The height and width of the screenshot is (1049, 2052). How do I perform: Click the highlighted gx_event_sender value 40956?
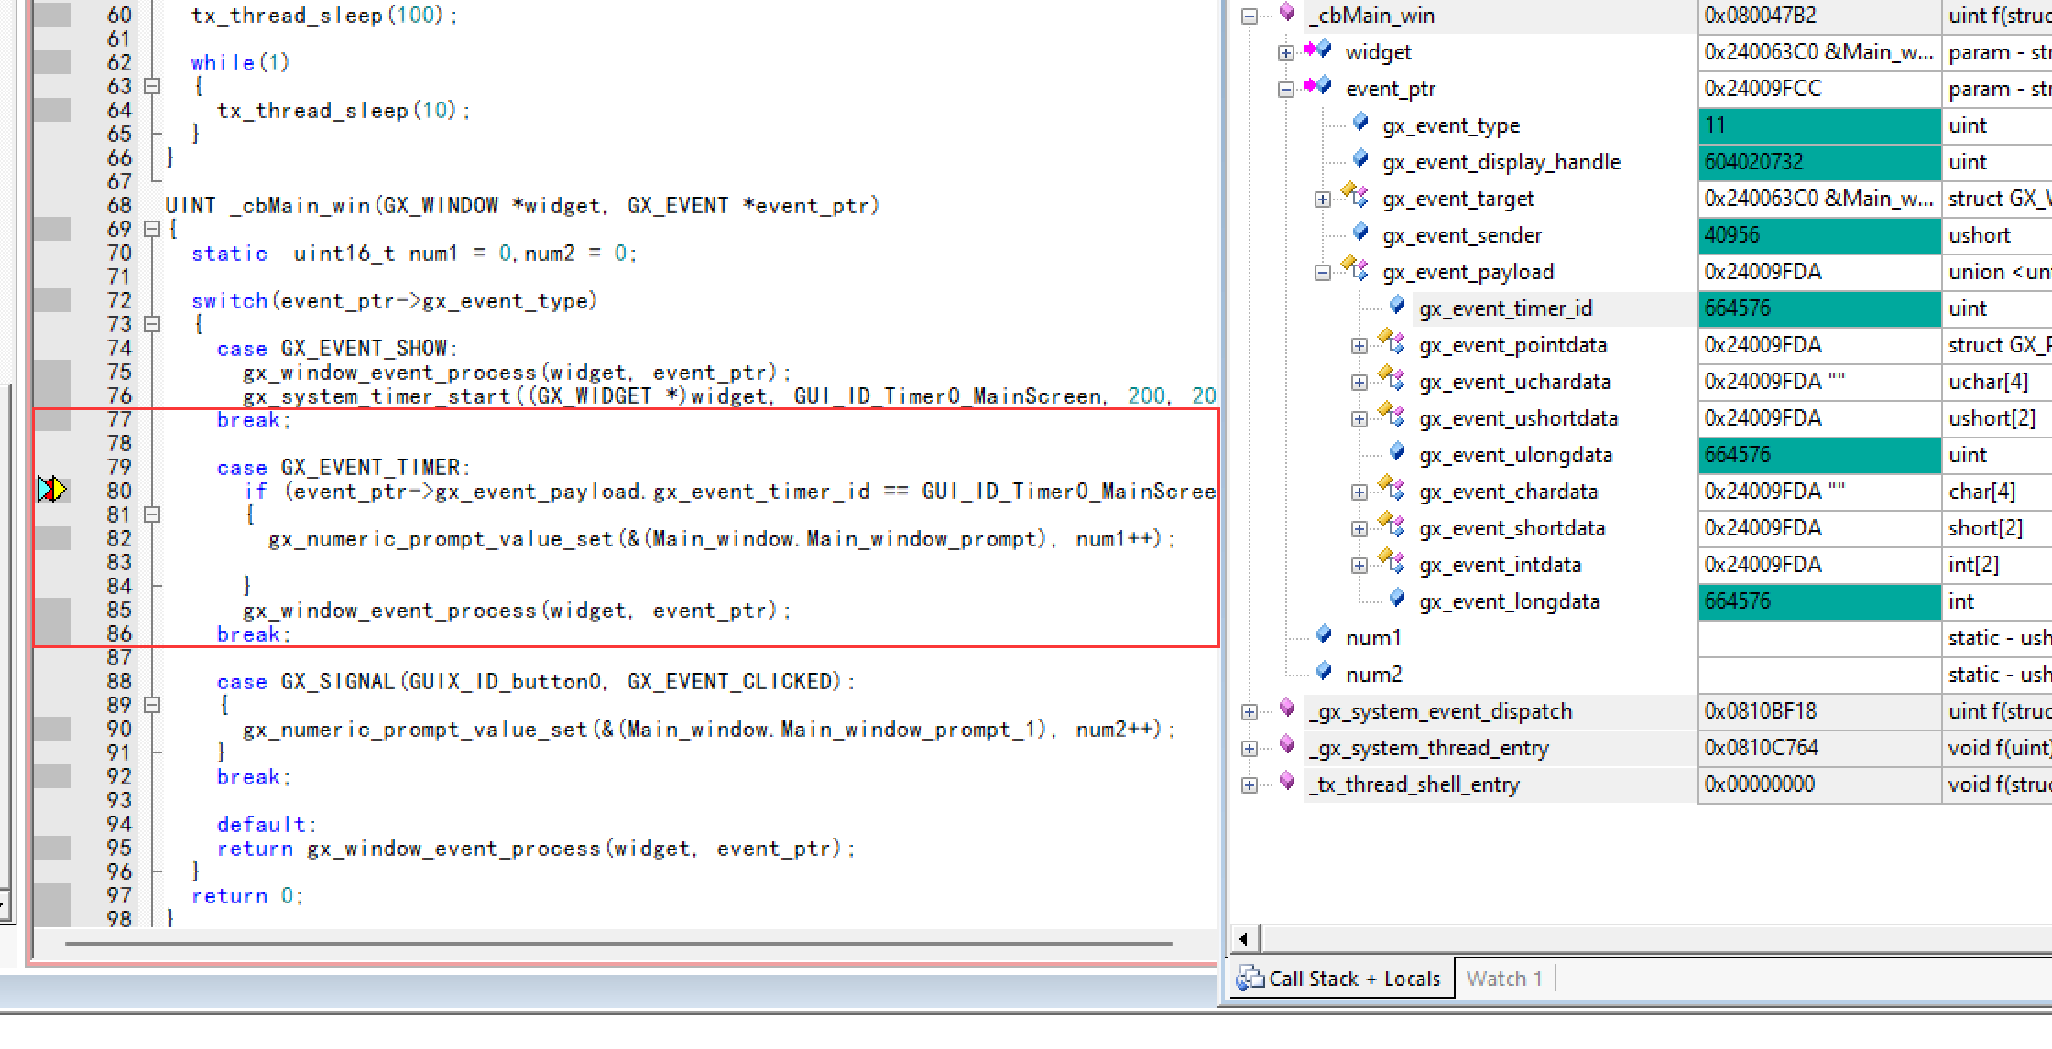pos(1731,235)
